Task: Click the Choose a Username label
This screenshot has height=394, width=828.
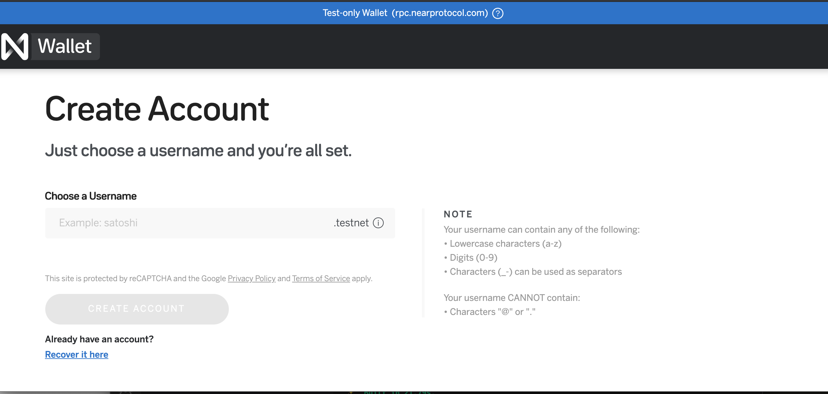Action: coord(91,196)
